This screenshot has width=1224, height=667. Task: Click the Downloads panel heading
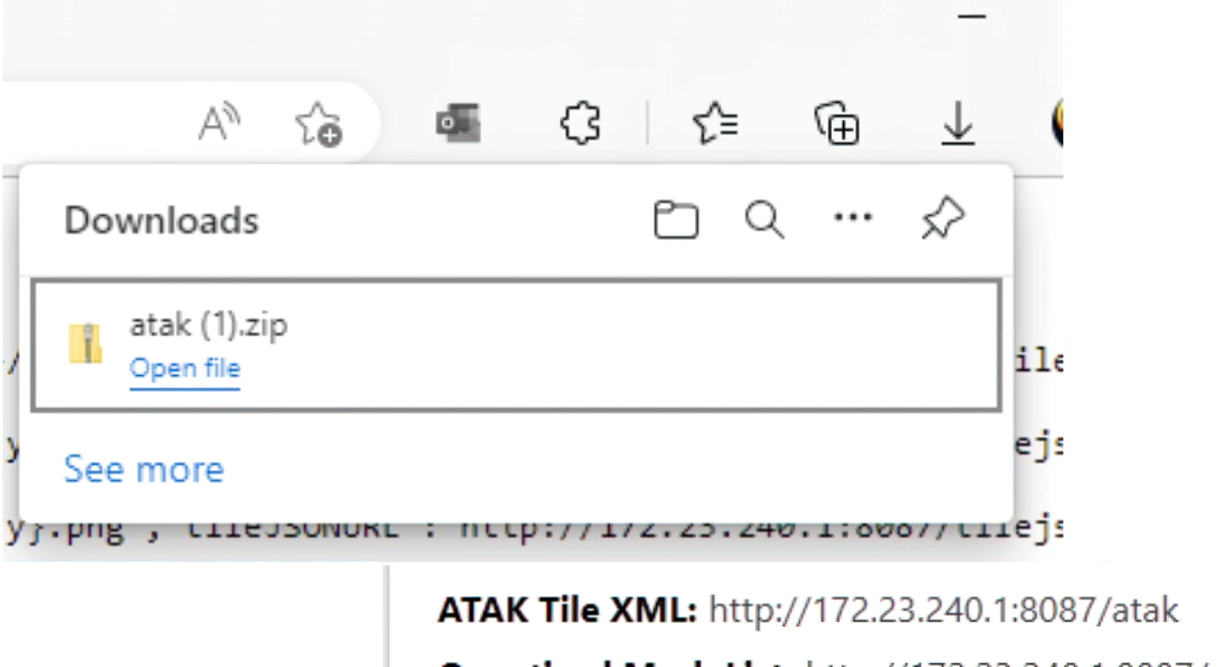pyautogui.click(x=162, y=220)
